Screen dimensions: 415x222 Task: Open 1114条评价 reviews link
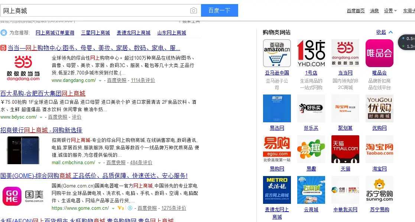tap(143, 80)
